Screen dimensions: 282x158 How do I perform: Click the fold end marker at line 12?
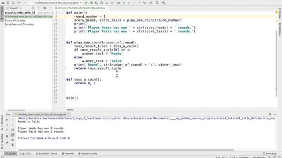point(65,31)
